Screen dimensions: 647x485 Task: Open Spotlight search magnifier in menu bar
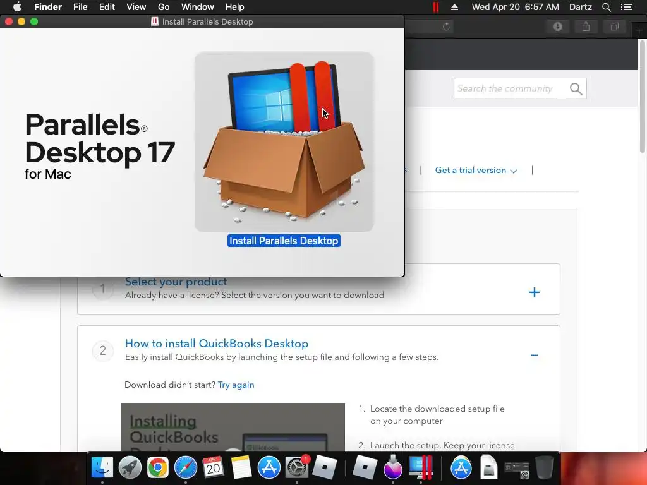tap(606, 7)
